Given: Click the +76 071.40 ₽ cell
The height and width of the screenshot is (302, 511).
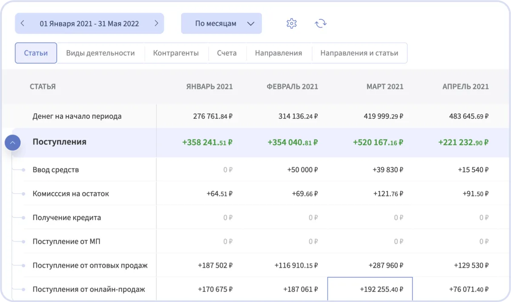Looking at the screenshot, I should 469,289.
